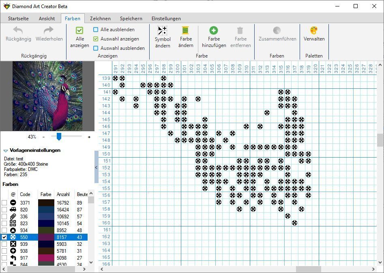Click the Farbe hinzufügen plus icon
The width and height of the screenshot is (384, 273).
214,30
